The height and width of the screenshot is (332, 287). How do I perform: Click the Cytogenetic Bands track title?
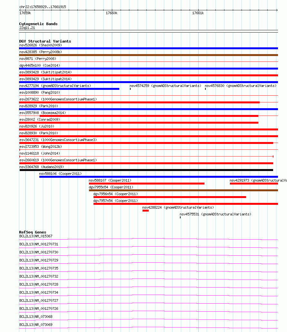(38, 24)
